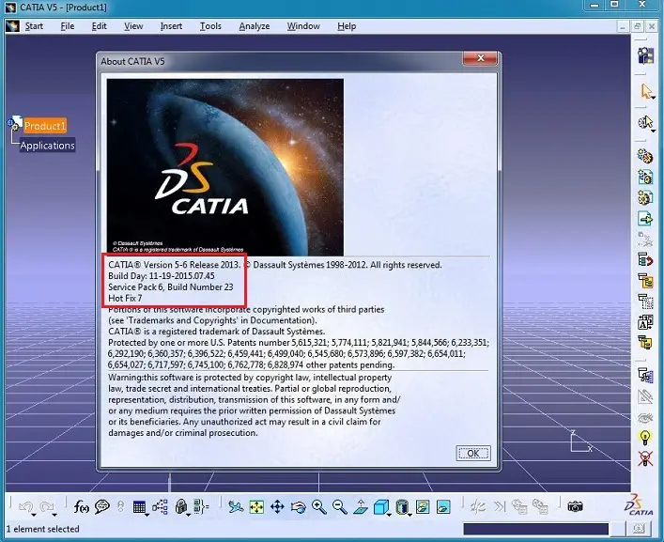Select the Pan tool
Image resolution: width=664 pixels, height=542 pixels.
(x=277, y=506)
